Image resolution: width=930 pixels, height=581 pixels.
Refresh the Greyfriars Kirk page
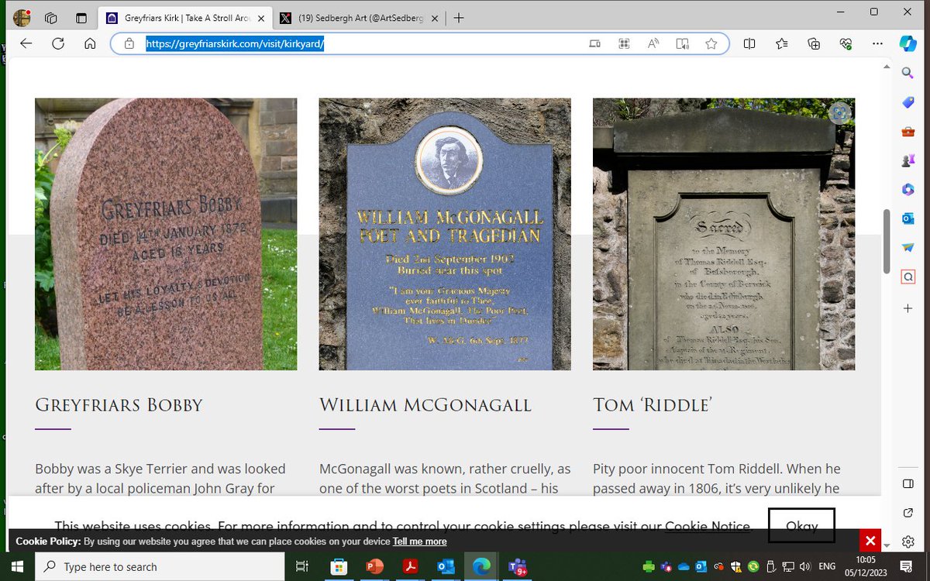click(58, 44)
